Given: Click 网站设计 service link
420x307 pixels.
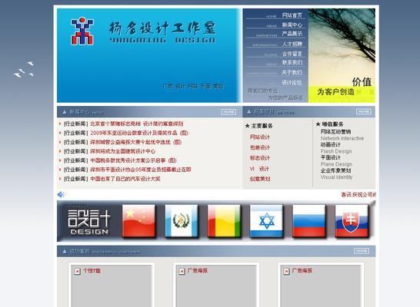Looking at the screenshot, I should pos(260,137).
